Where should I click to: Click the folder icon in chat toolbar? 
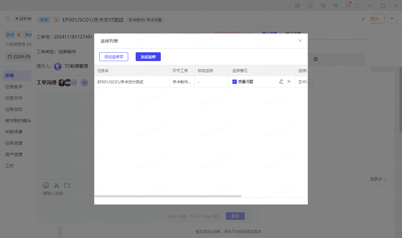pyautogui.click(x=67, y=185)
